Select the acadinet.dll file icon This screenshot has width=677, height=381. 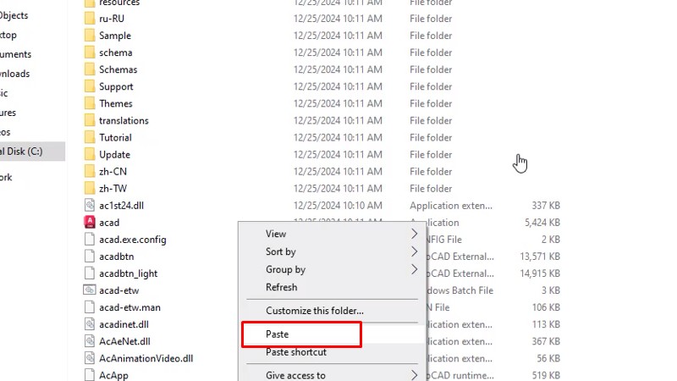(90, 324)
